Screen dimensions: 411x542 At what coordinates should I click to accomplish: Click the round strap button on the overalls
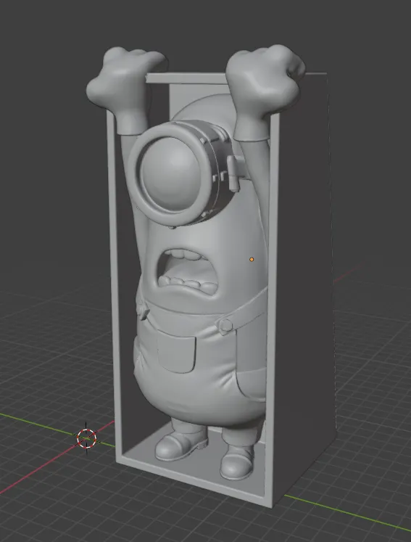click(226, 325)
